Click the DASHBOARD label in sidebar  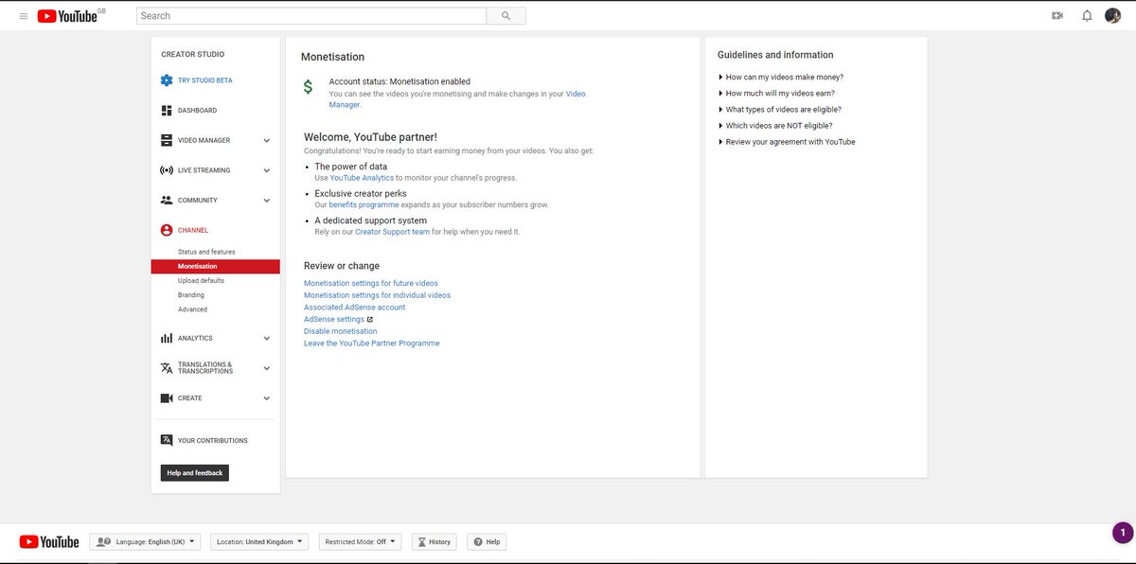(197, 111)
